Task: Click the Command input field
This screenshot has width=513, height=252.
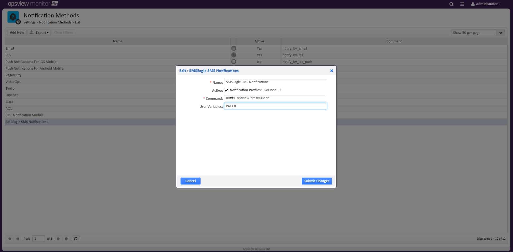Action: click(x=275, y=98)
